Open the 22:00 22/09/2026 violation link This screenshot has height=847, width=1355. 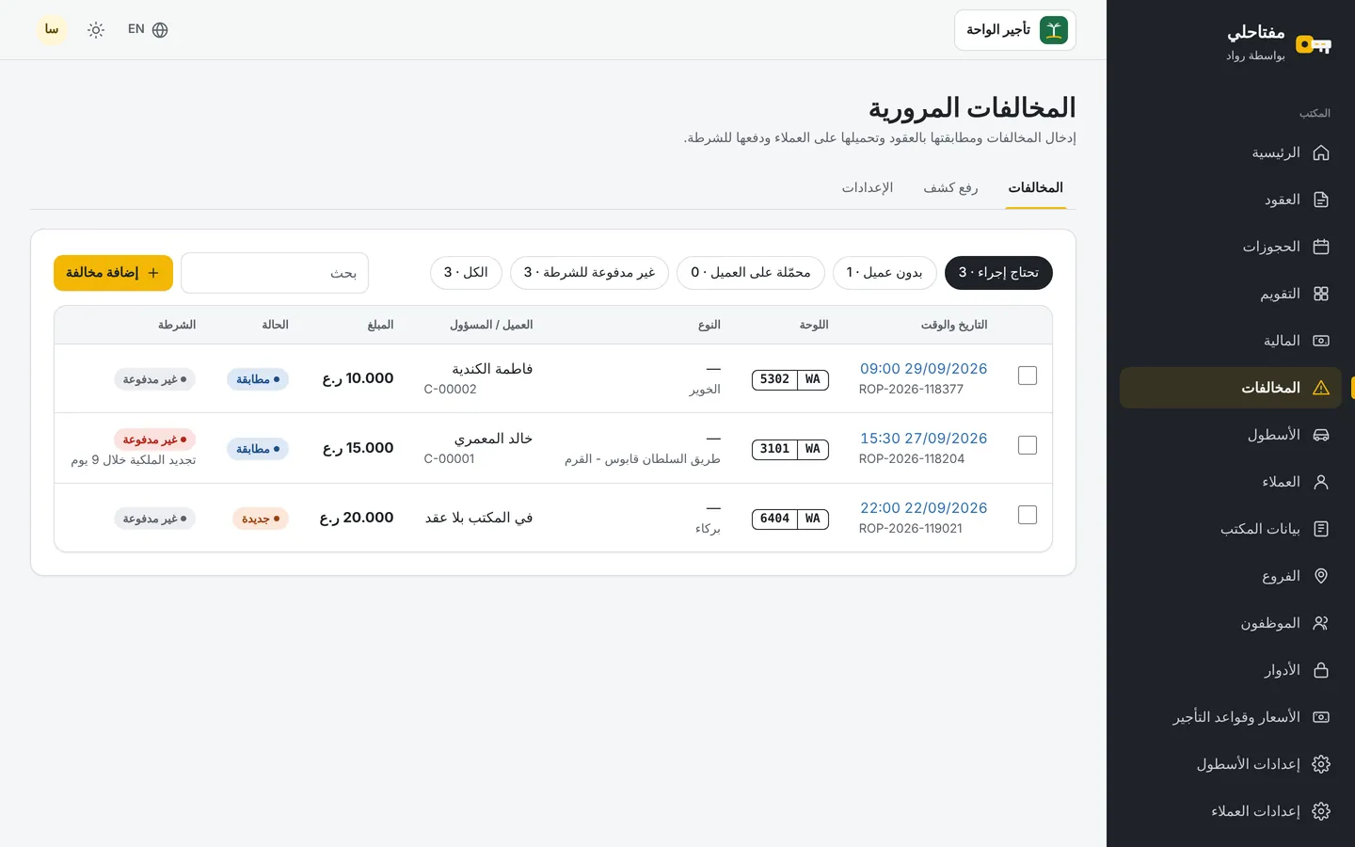[923, 508]
